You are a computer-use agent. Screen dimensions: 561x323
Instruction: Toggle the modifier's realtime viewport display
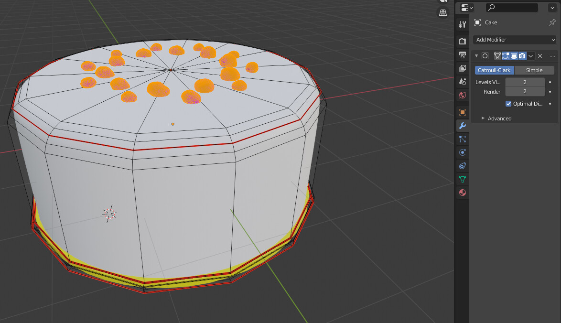(x=514, y=56)
